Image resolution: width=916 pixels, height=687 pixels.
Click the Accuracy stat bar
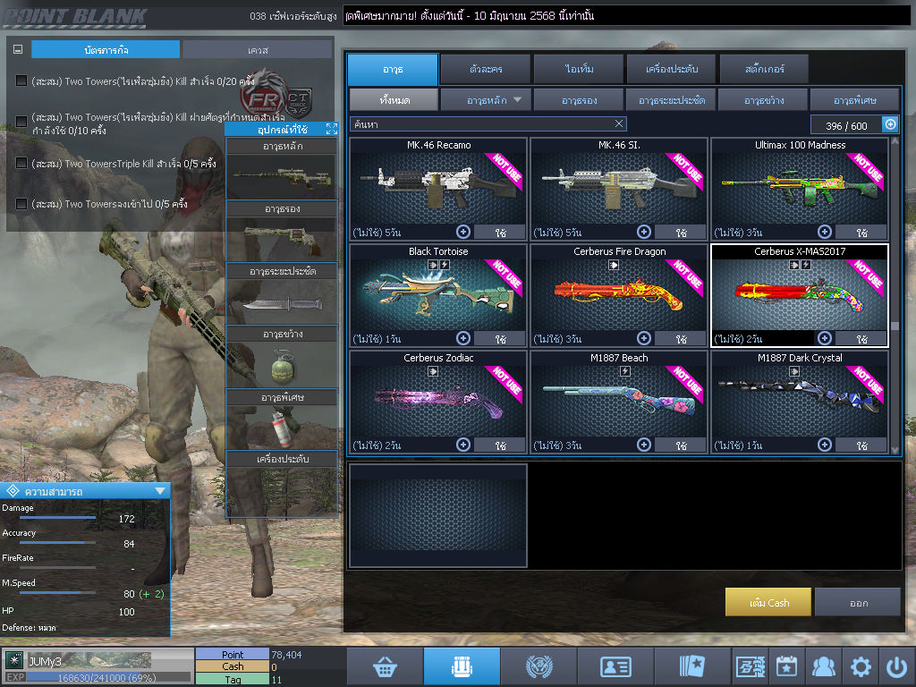(58, 543)
